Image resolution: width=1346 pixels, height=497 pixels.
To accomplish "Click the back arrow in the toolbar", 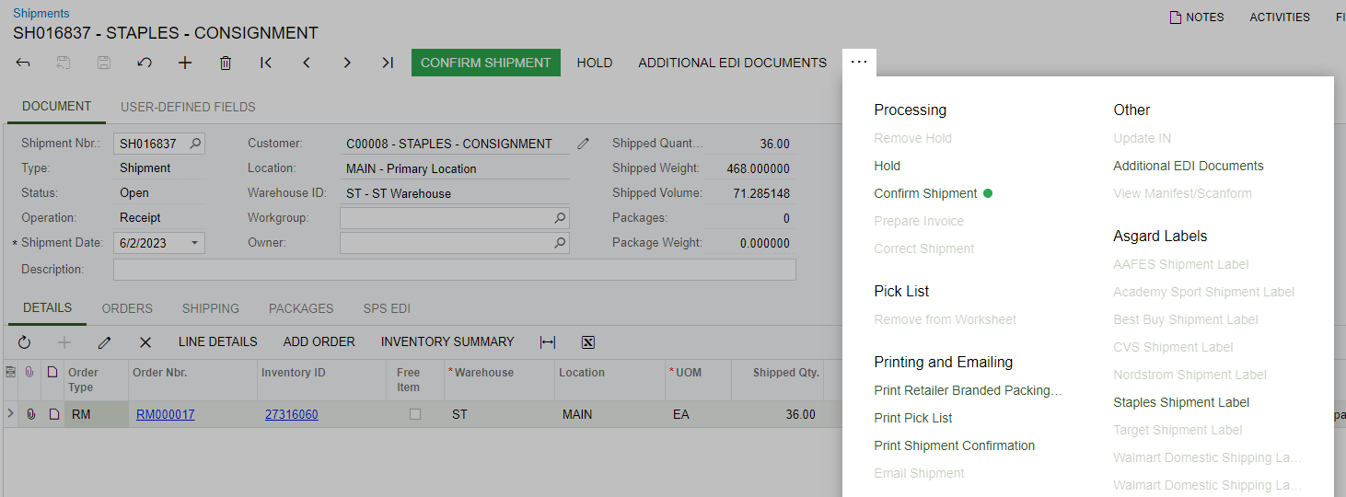I will click(24, 63).
